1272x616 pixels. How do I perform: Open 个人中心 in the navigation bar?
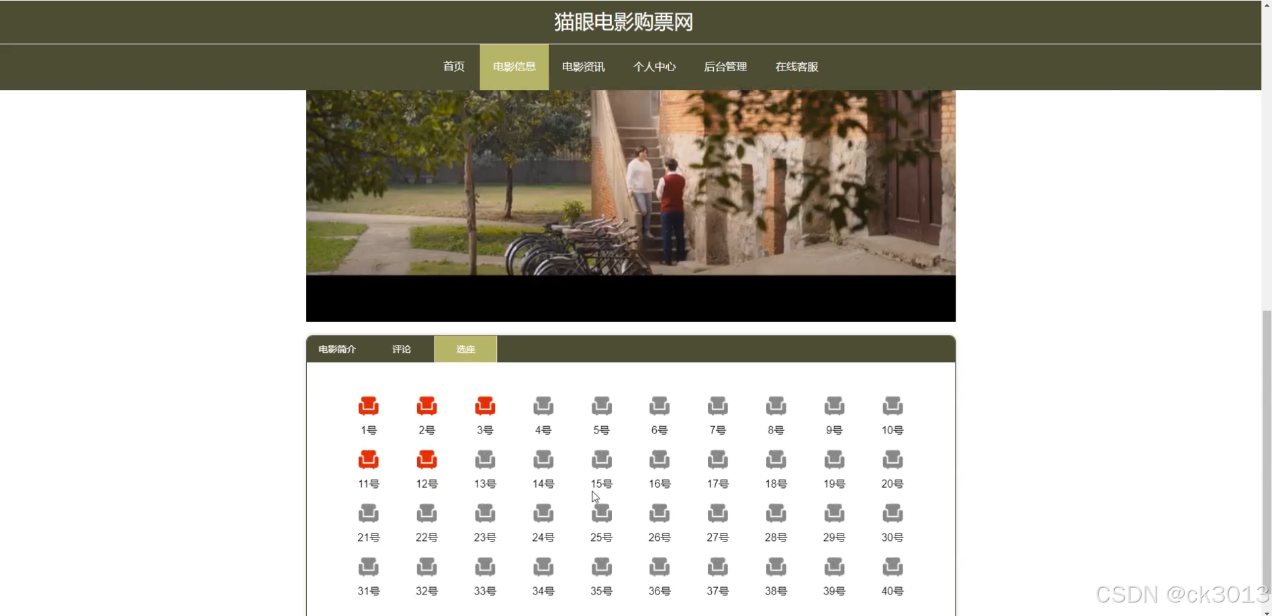[x=654, y=66]
